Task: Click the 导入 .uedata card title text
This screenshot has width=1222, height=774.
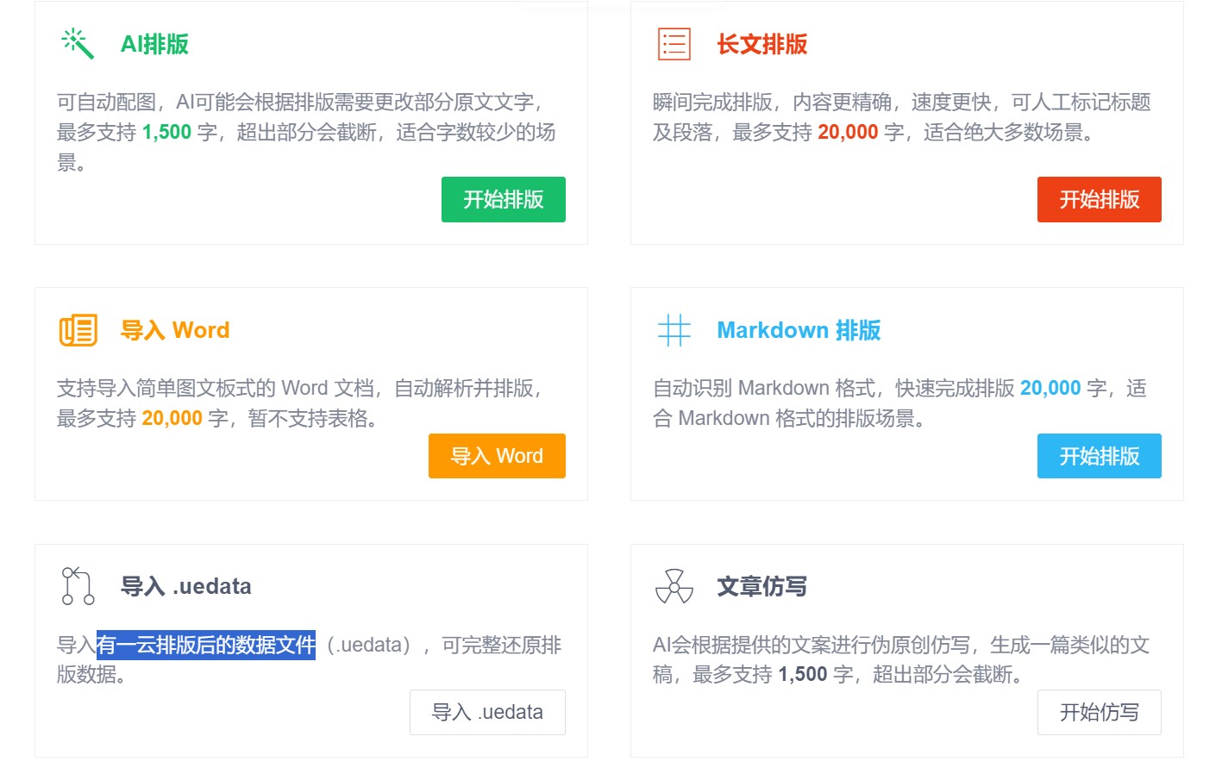Action: click(185, 586)
